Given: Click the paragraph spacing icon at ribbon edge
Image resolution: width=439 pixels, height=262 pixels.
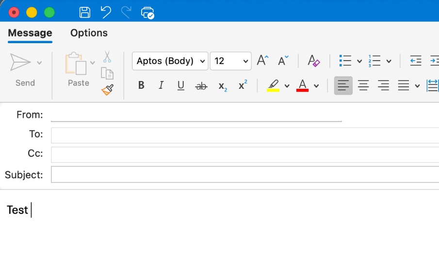Looking at the screenshot, I should click(x=433, y=85).
